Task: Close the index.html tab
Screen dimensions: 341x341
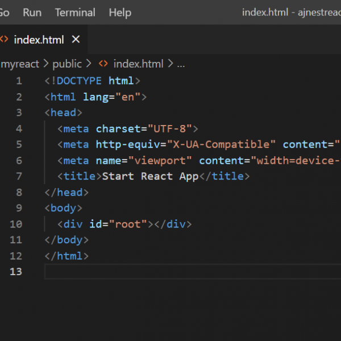Action: pyautogui.click(x=76, y=39)
